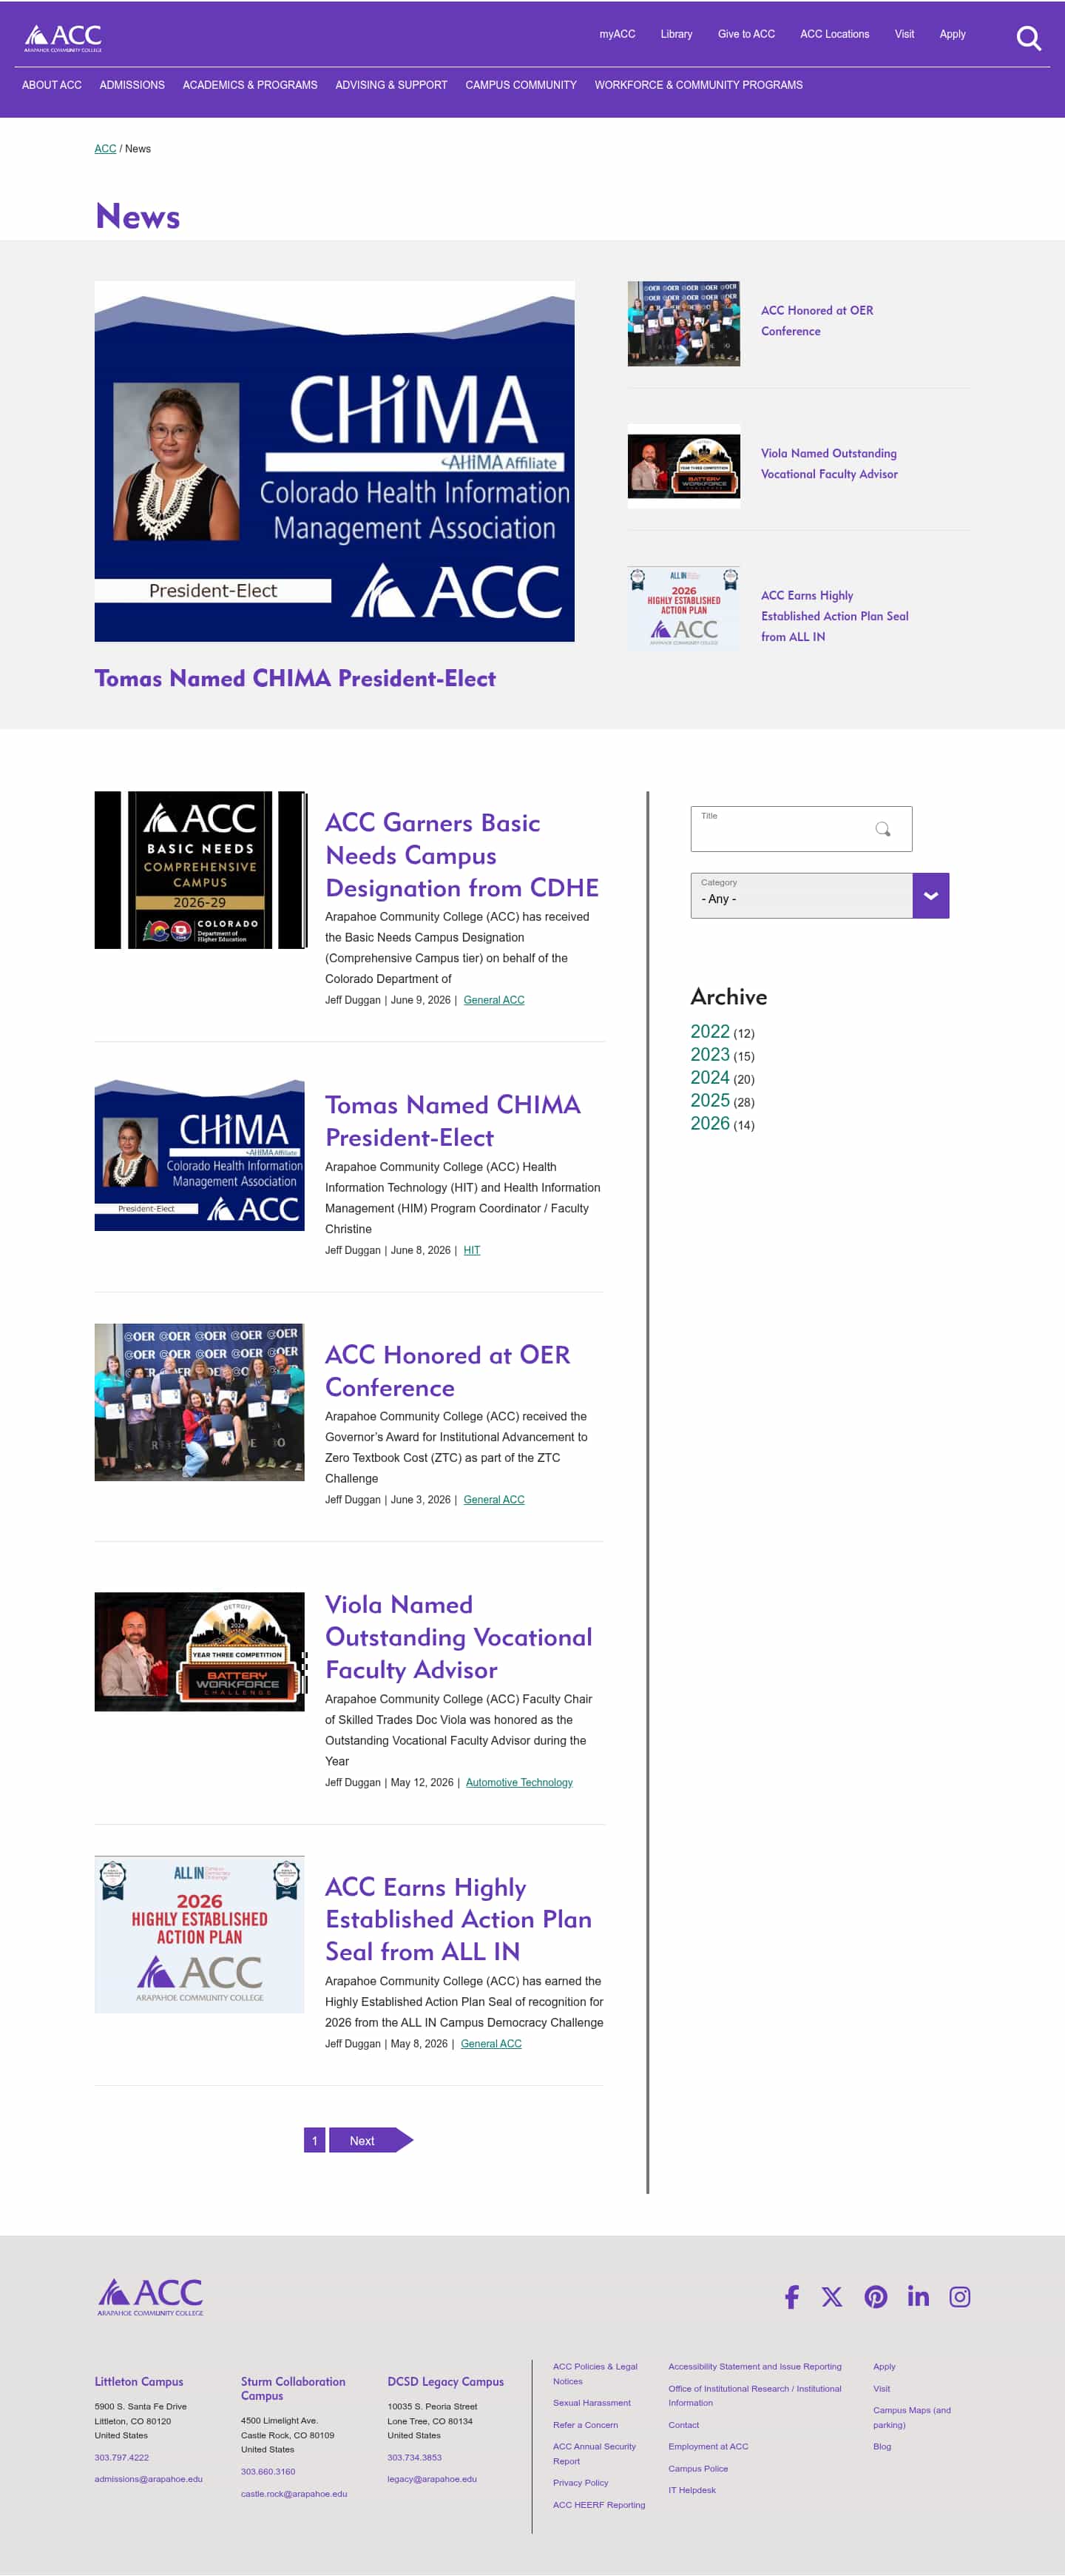The width and height of the screenshot is (1065, 2576).
Task: Click Apply in the top navigation
Action: [952, 34]
